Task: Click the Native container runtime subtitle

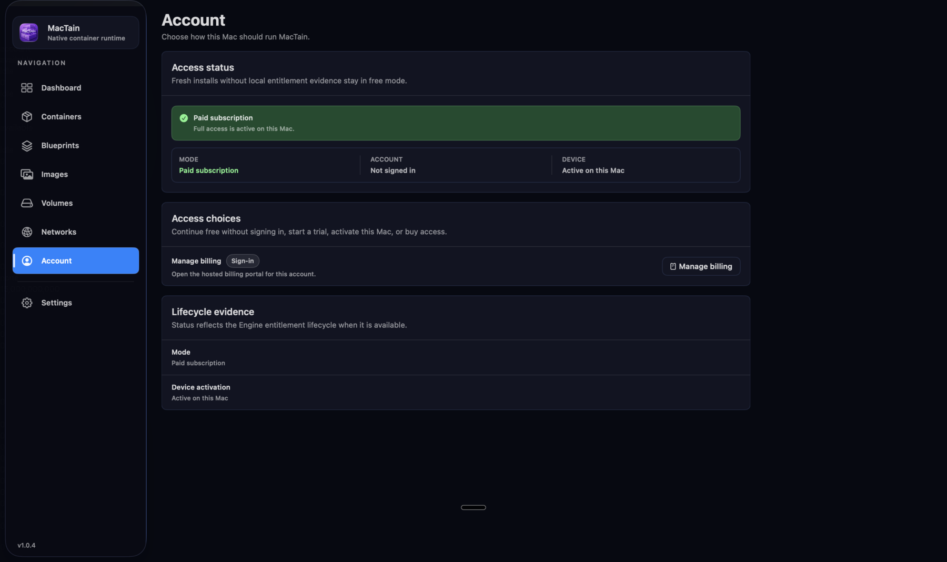Action: tap(86, 38)
